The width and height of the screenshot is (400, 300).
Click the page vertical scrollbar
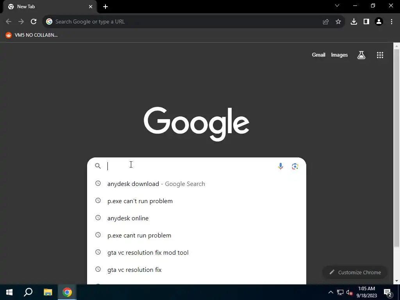point(396,148)
